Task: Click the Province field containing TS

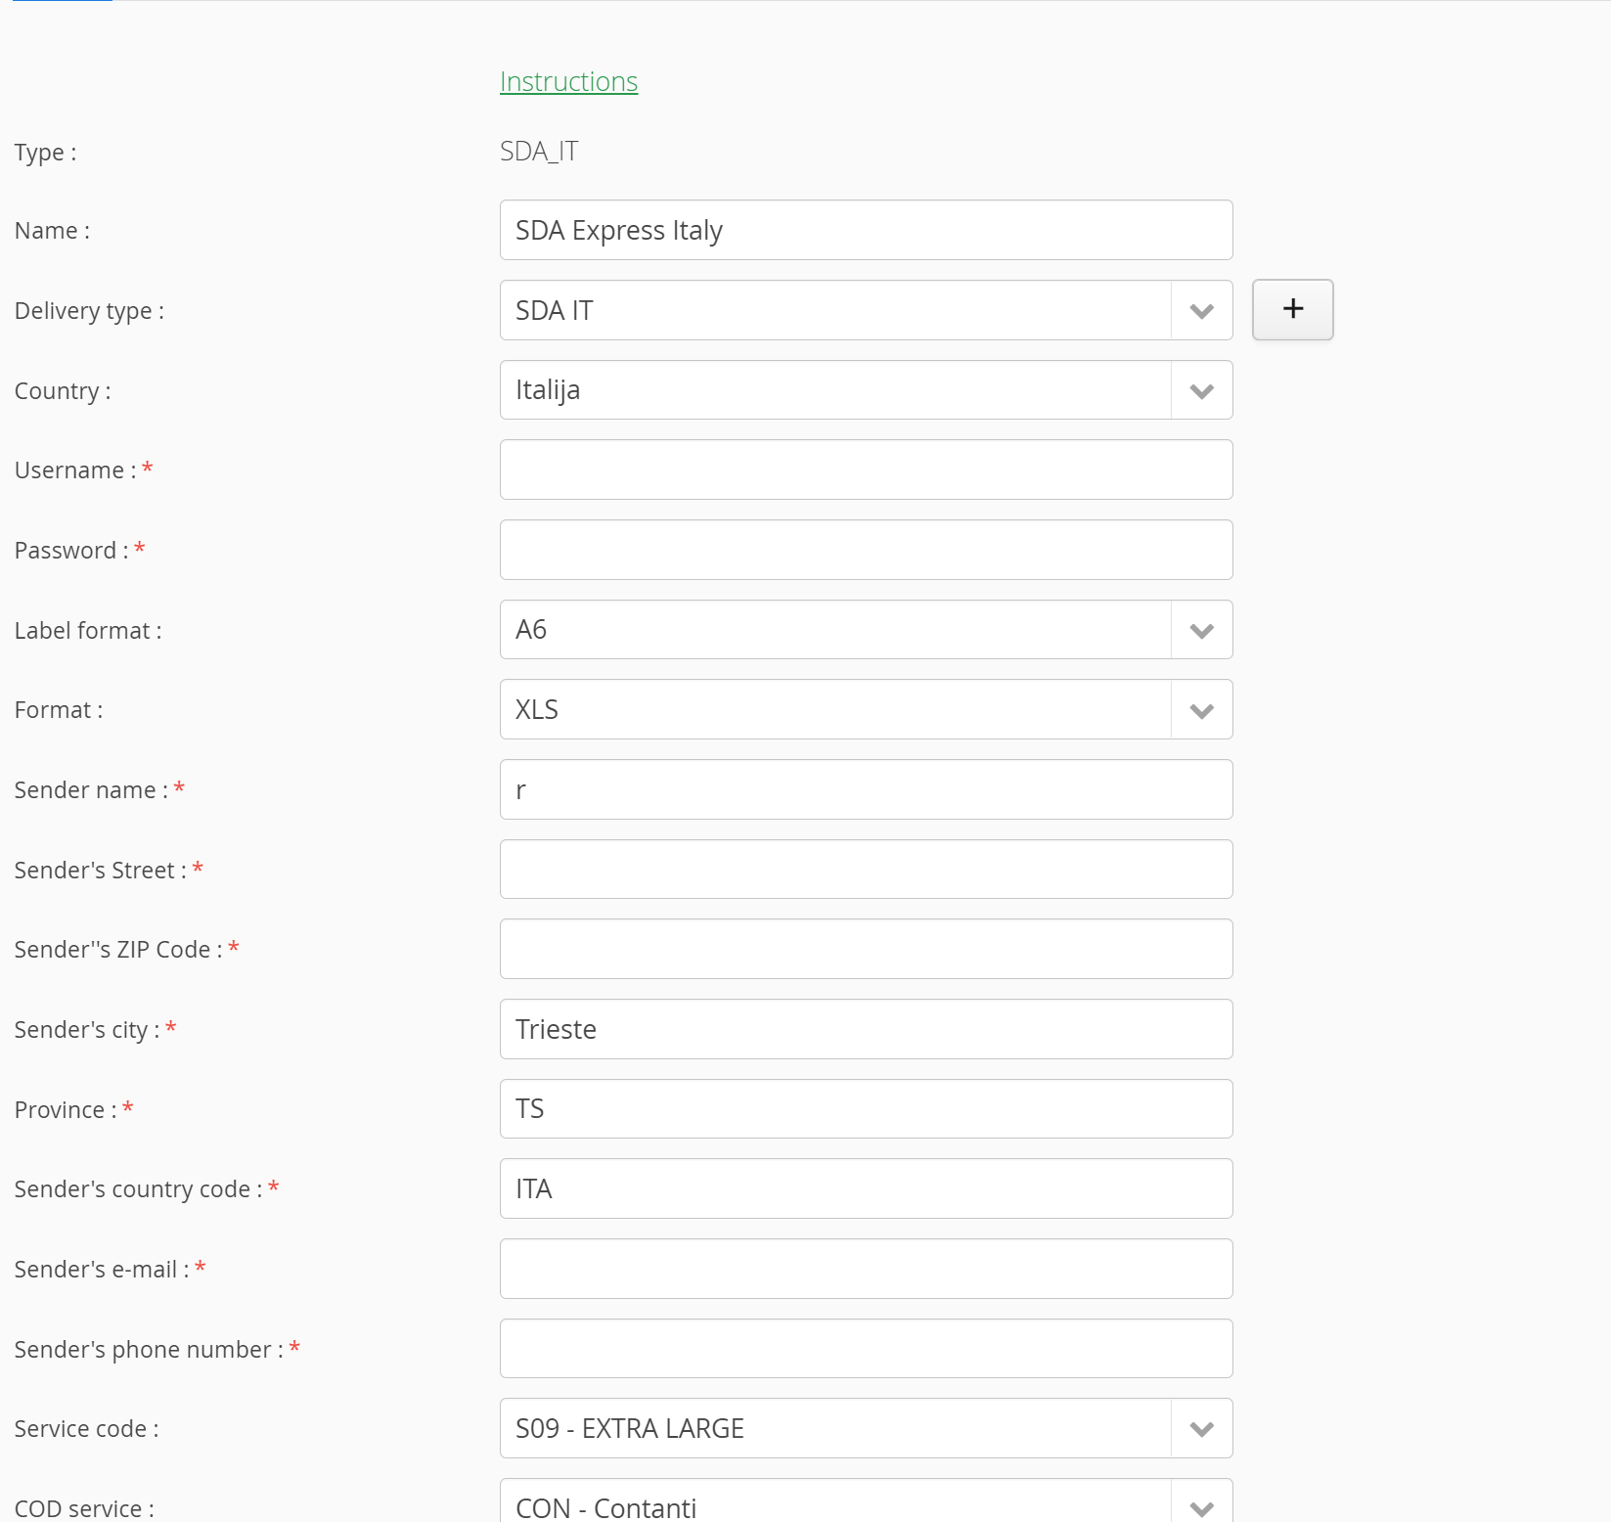Action: click(x=866, y=1109)
